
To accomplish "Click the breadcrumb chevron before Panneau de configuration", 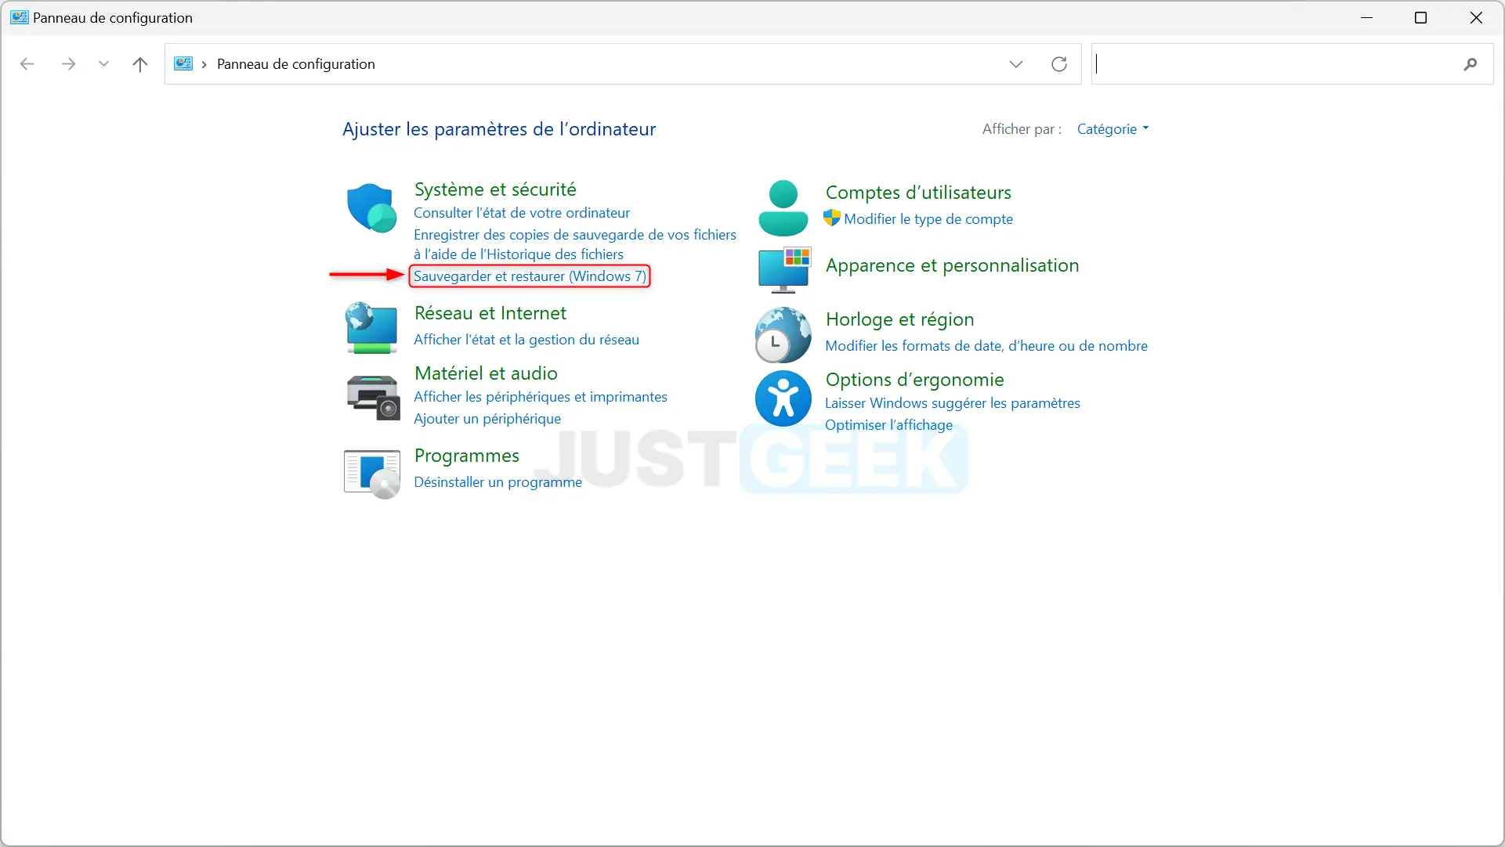I will [204, 64].
